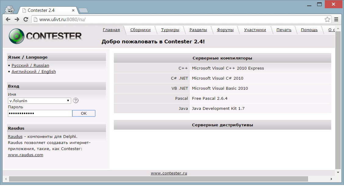Click the page icon in the address bar

click(35, 20)
